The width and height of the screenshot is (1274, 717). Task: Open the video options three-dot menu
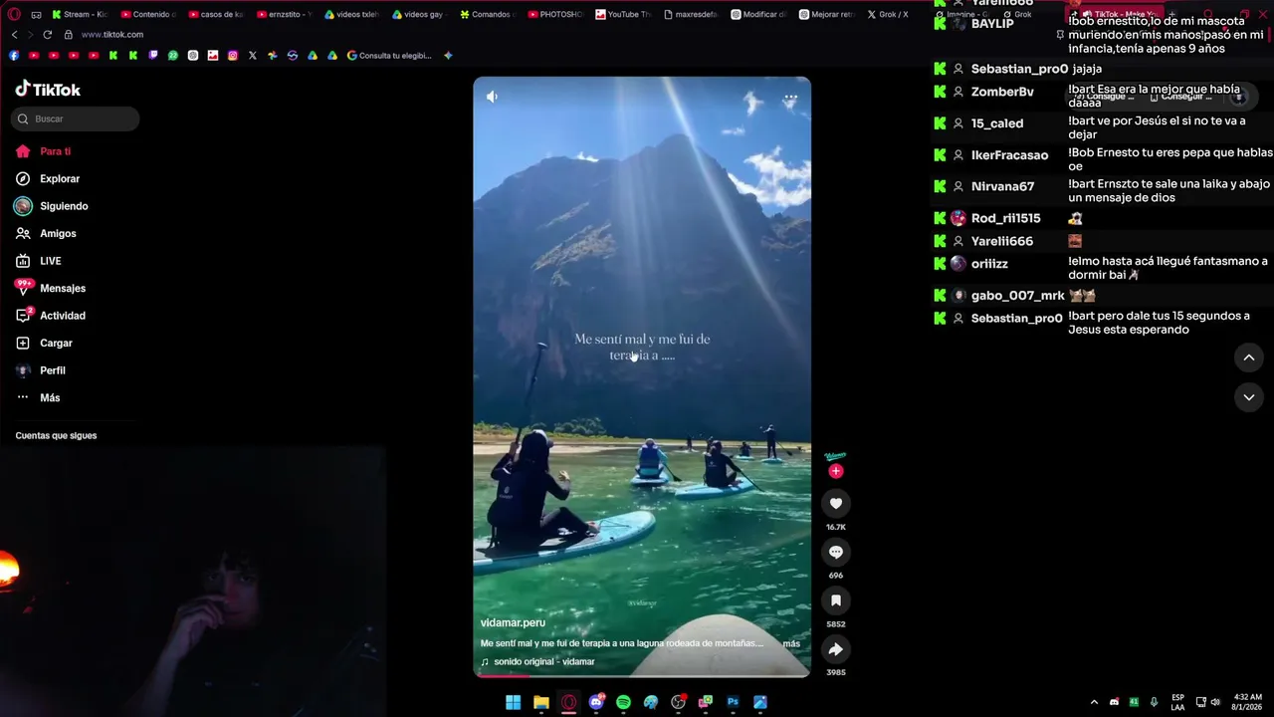790,99
